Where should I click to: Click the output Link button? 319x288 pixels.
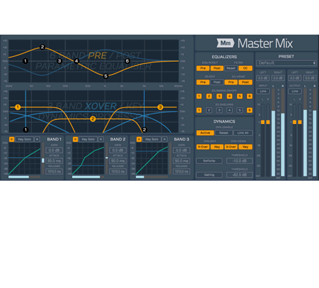pyautogui.click(x=295, y=91)
